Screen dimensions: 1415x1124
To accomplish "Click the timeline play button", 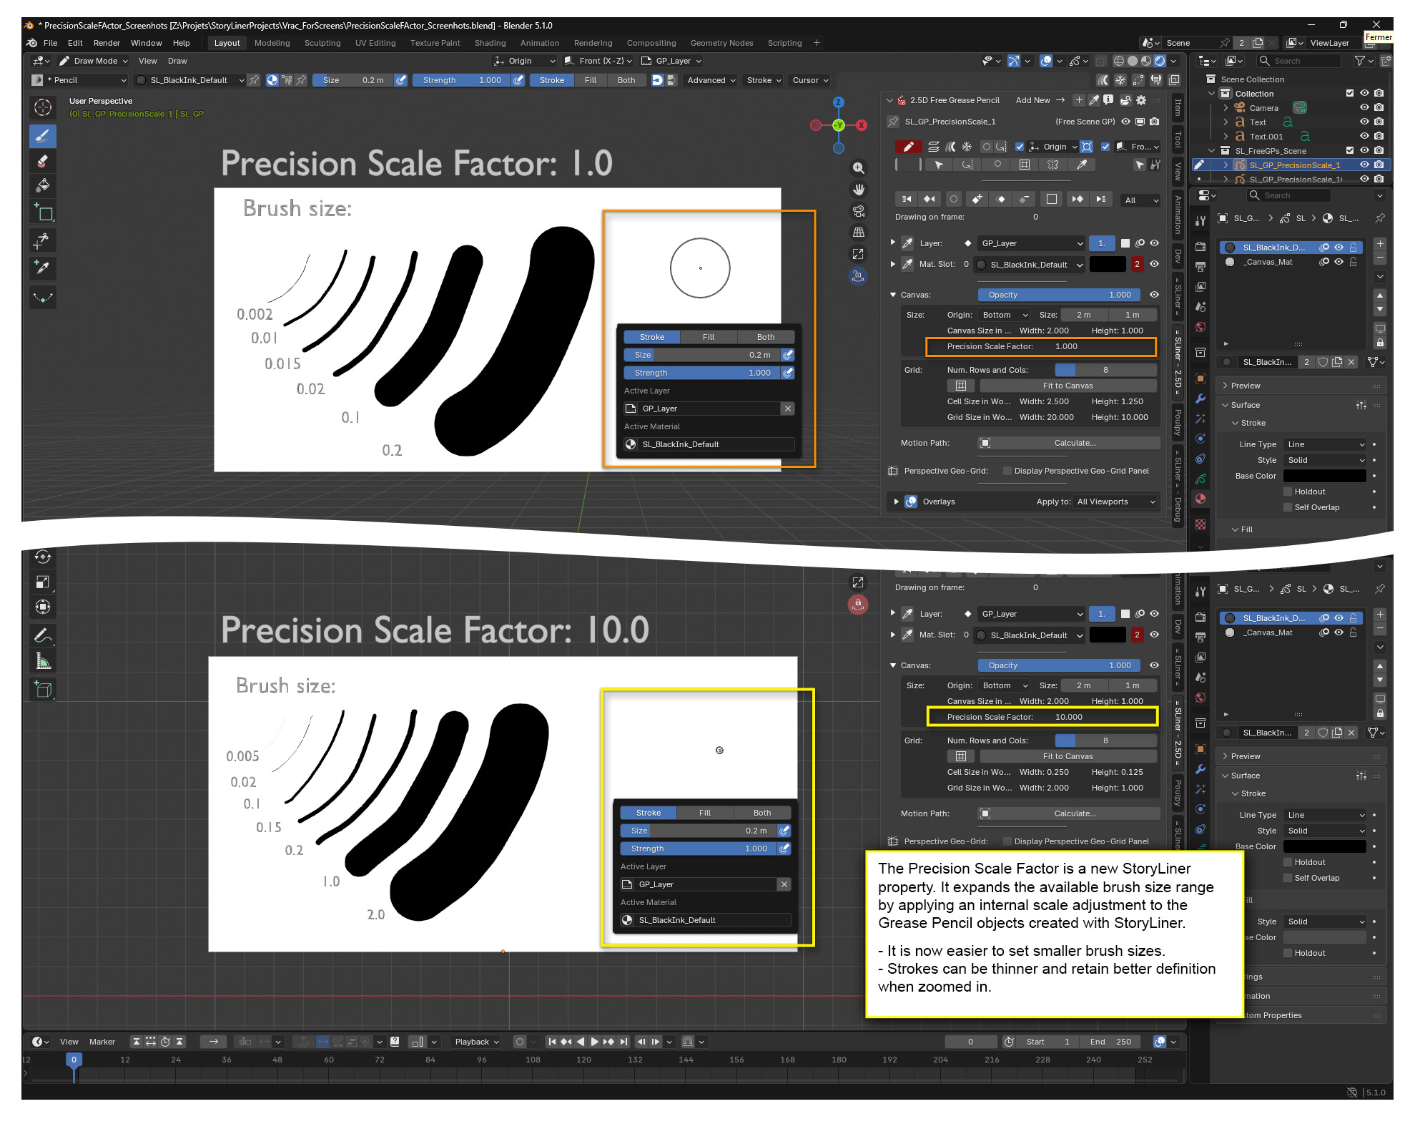I will (594, 1042).
